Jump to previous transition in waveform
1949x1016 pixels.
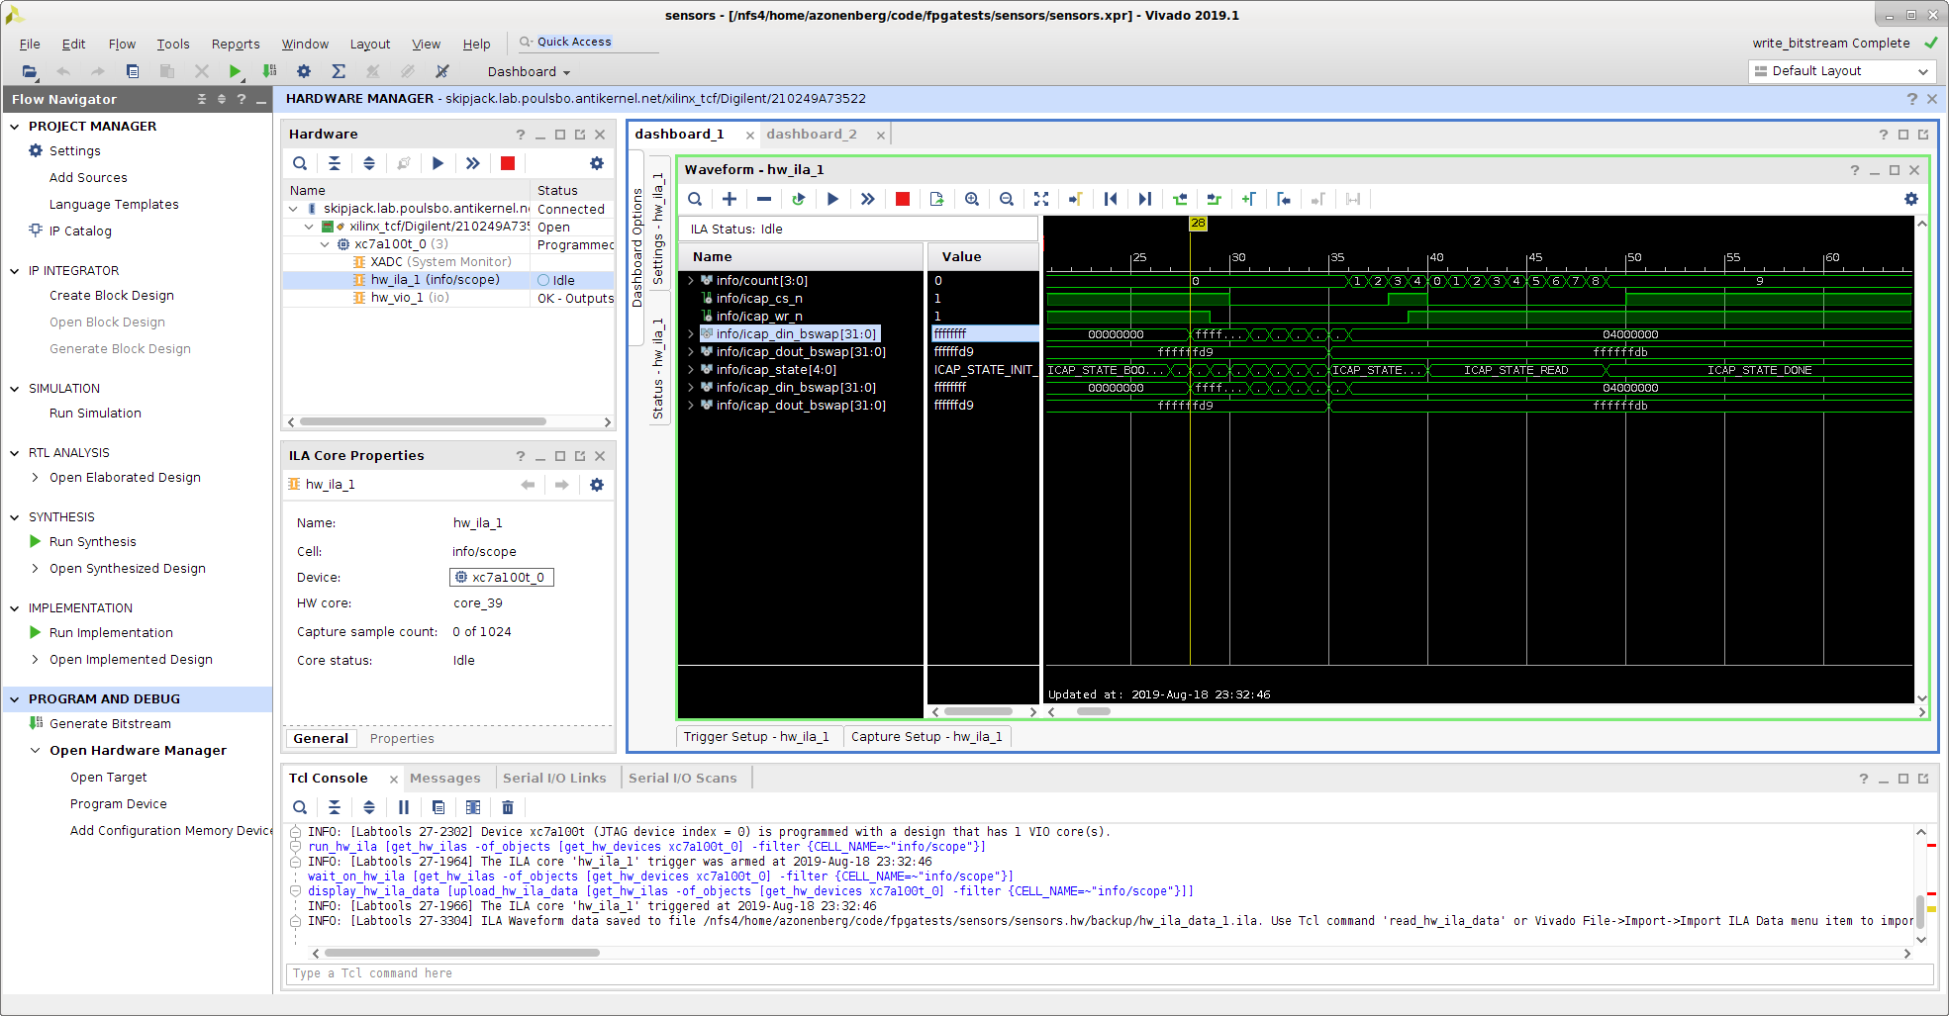(1180, 199)
